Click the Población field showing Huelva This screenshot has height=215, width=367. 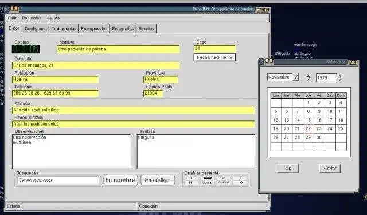point(55,79)
